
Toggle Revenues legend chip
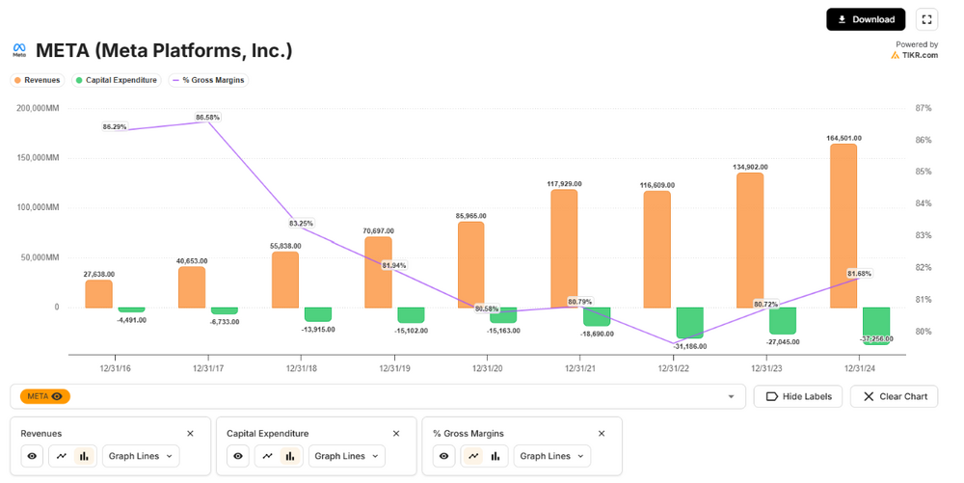pos(37,80)
